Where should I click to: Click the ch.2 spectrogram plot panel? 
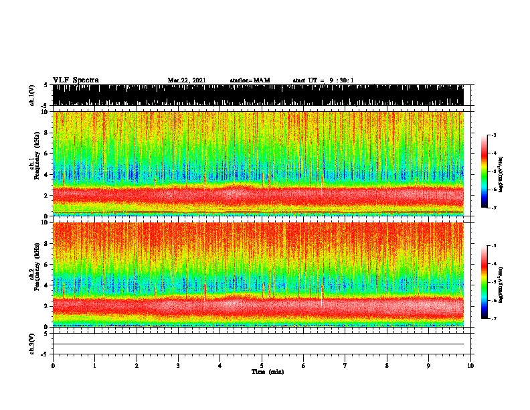tap(258, 275)
